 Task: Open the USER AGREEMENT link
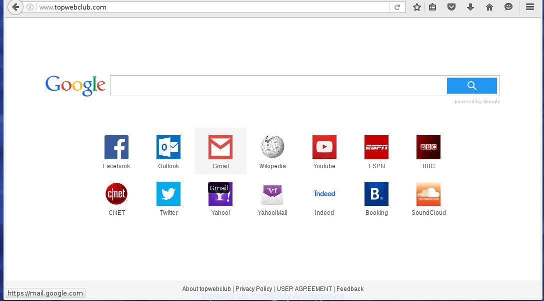tap(304, 289)
